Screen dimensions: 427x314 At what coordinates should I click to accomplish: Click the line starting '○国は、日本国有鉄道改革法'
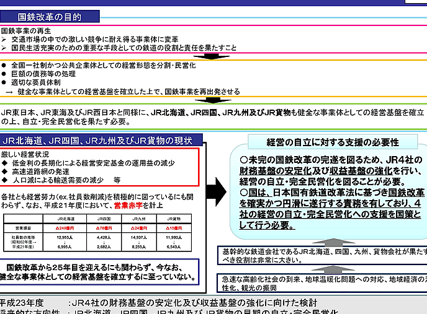coord(332,193)
